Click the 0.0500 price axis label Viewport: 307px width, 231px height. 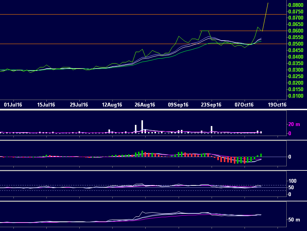click(296, 44)
